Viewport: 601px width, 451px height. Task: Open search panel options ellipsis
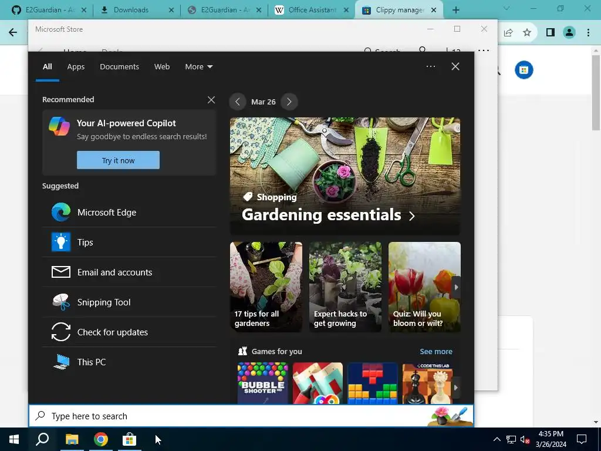(x=430, y=67)
